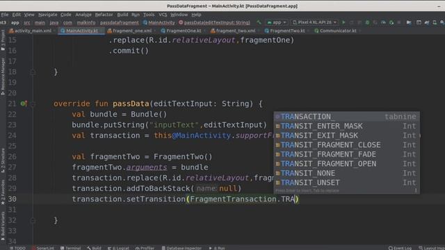Click the override gutter icon on line 21
Screen dimensions: 445x250
click(24, 103)
